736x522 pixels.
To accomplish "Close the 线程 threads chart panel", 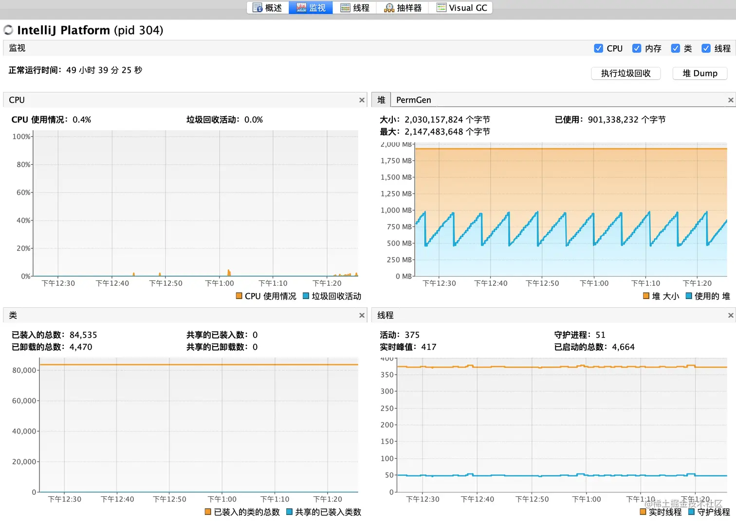I will coord(730,315).
